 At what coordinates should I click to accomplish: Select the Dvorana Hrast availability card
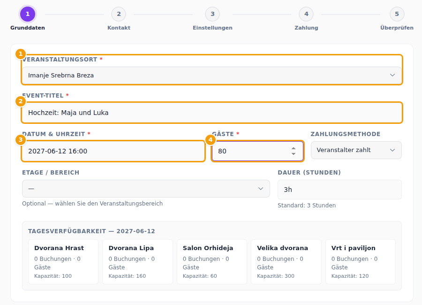[63, 262]
